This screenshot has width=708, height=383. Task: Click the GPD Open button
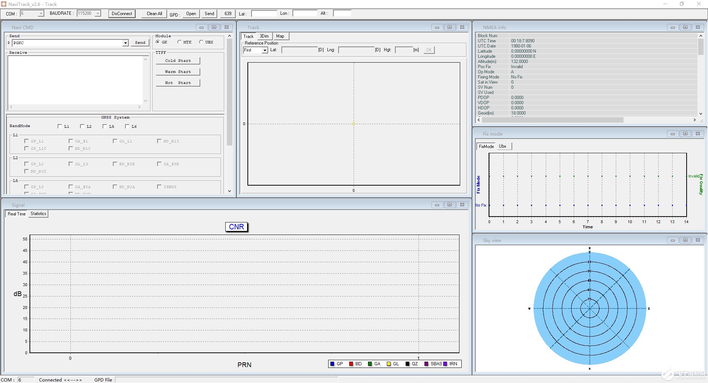191,14
